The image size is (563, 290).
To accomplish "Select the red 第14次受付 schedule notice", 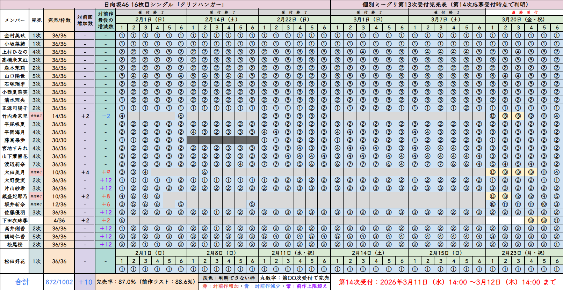I will pos(447,282).
